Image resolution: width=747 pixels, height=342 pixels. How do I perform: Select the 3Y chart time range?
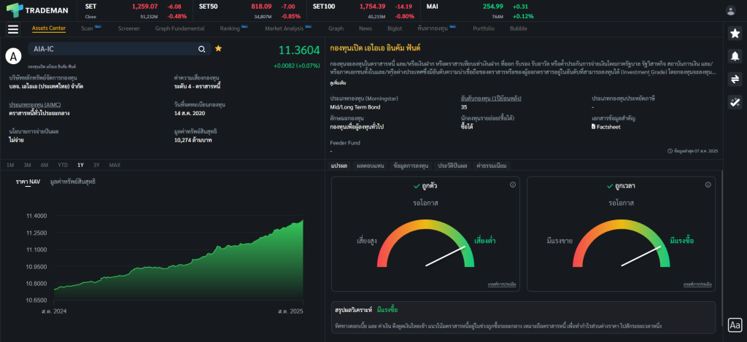click(96, 166)
